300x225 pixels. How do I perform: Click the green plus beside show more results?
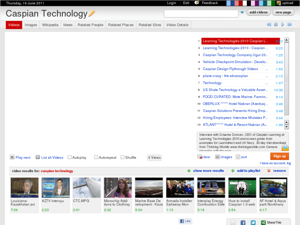[x=189, y=171]
